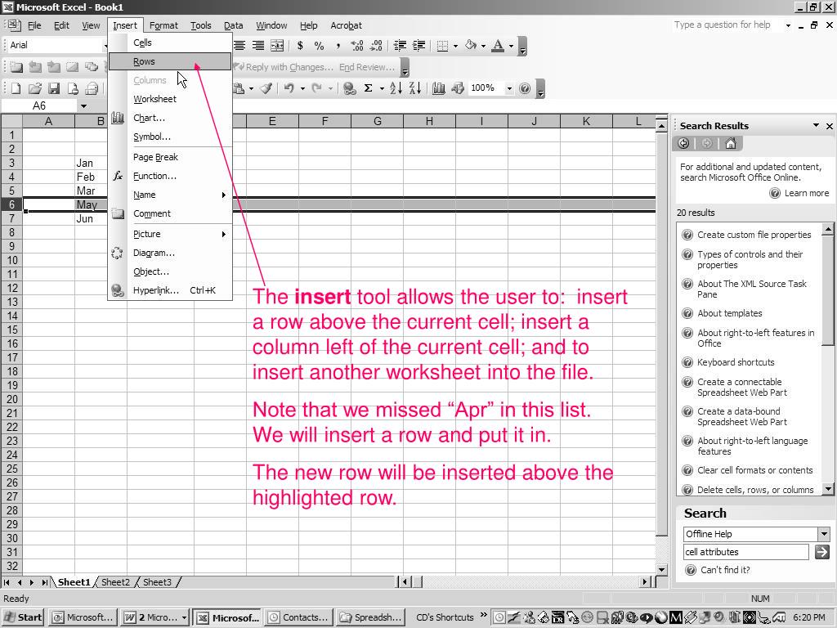Viewport: 837px width, 628px height.
Task: Switch to Contacts taskbar button
Action: click(299, 617)
